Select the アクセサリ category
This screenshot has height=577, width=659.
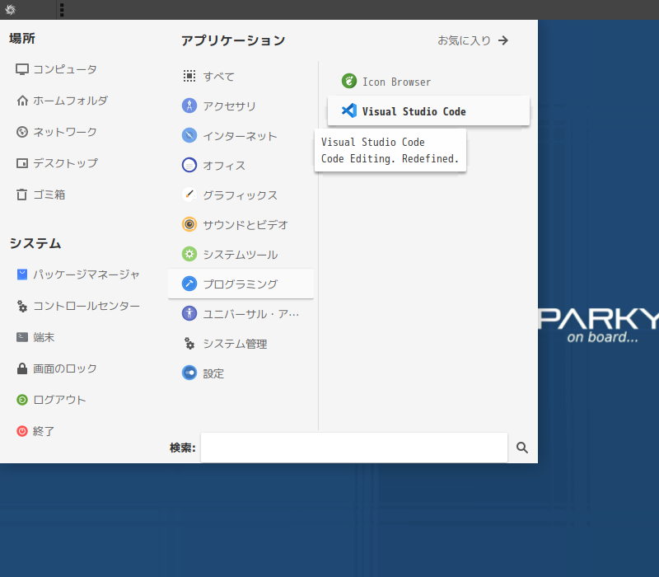[241, 106]
